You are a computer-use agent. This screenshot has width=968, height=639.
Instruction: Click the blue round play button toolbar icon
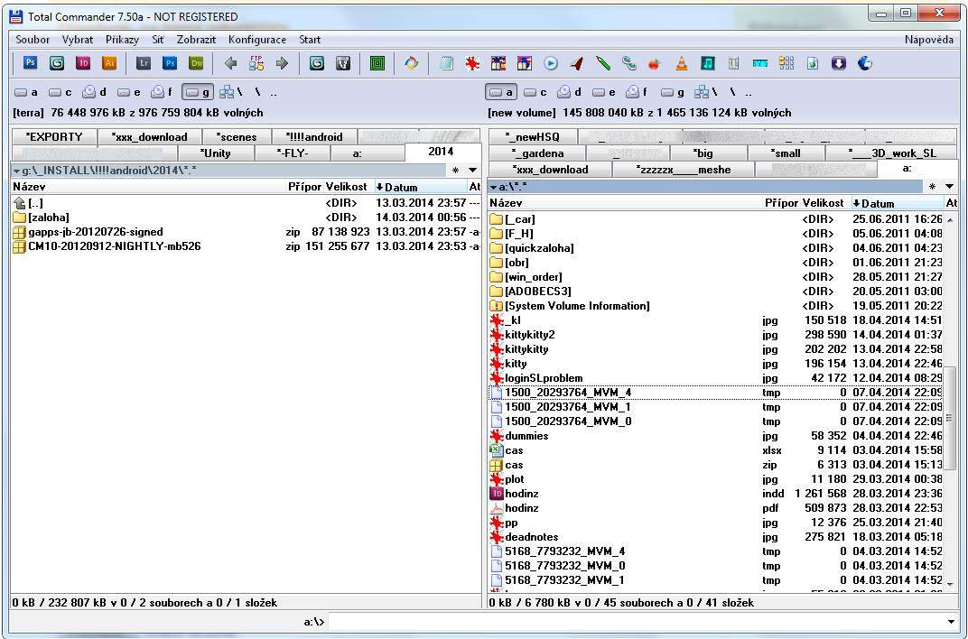click(551, 63)
